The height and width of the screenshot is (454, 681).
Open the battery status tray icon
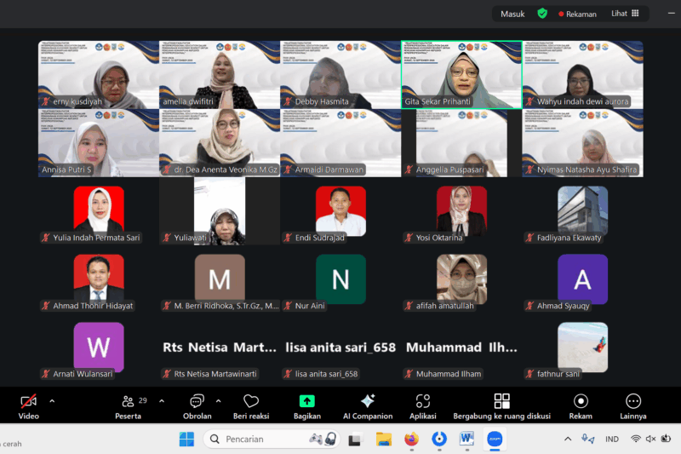(666, 439)
